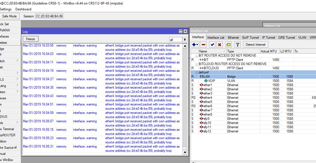Select the 16:03:55 log entry timestamp
This screenshot has width=316, height=163.
pyautogui.click(x=38, y=46)
